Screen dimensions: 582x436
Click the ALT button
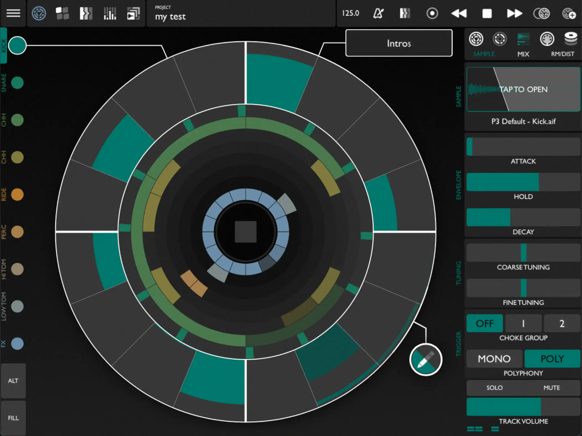pyautogui.click(x=13, y=381)
